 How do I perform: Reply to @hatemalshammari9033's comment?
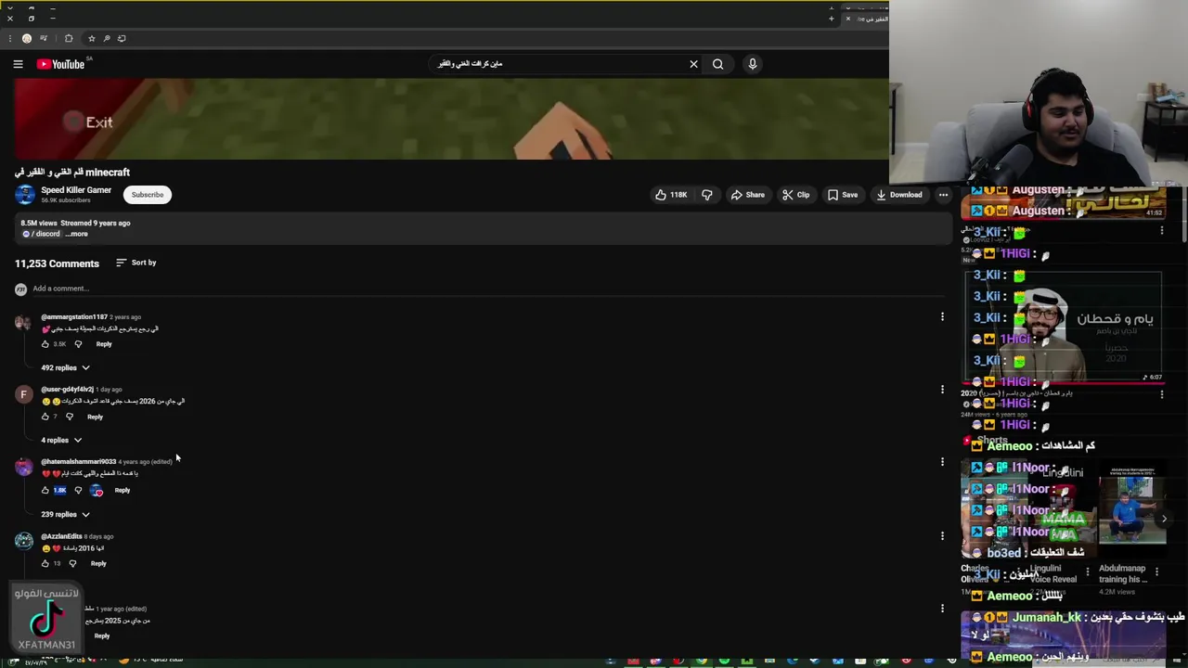tap(123, 490)
